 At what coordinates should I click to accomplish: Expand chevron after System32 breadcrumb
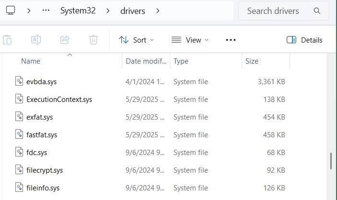[108, 11]
